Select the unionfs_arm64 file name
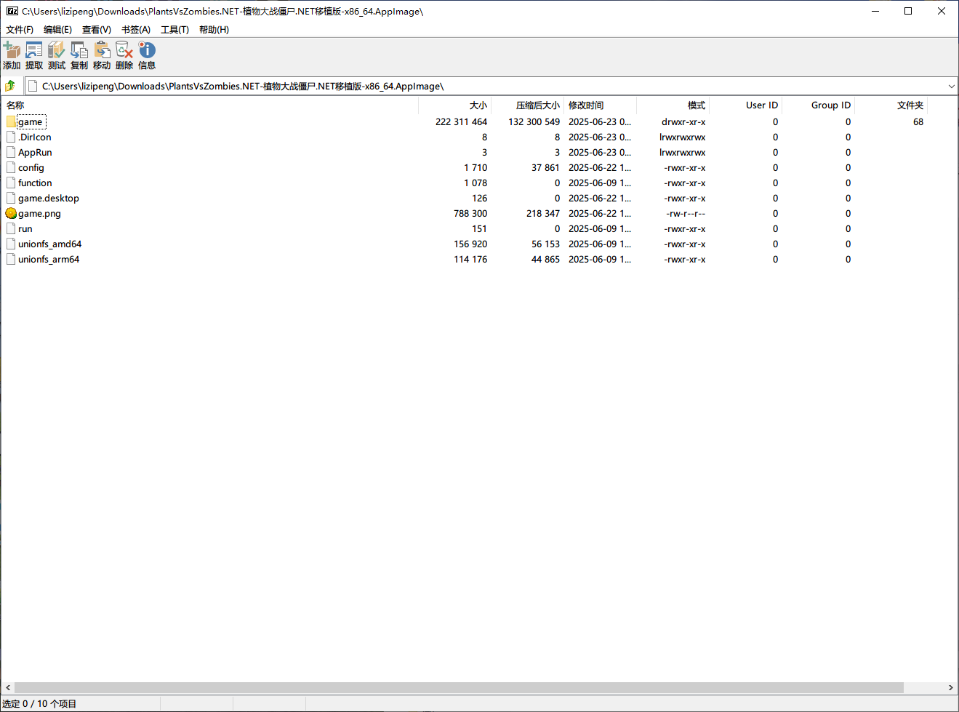This screenshot has width=959, height=712. pyautogui.click(x=49, y=259)
